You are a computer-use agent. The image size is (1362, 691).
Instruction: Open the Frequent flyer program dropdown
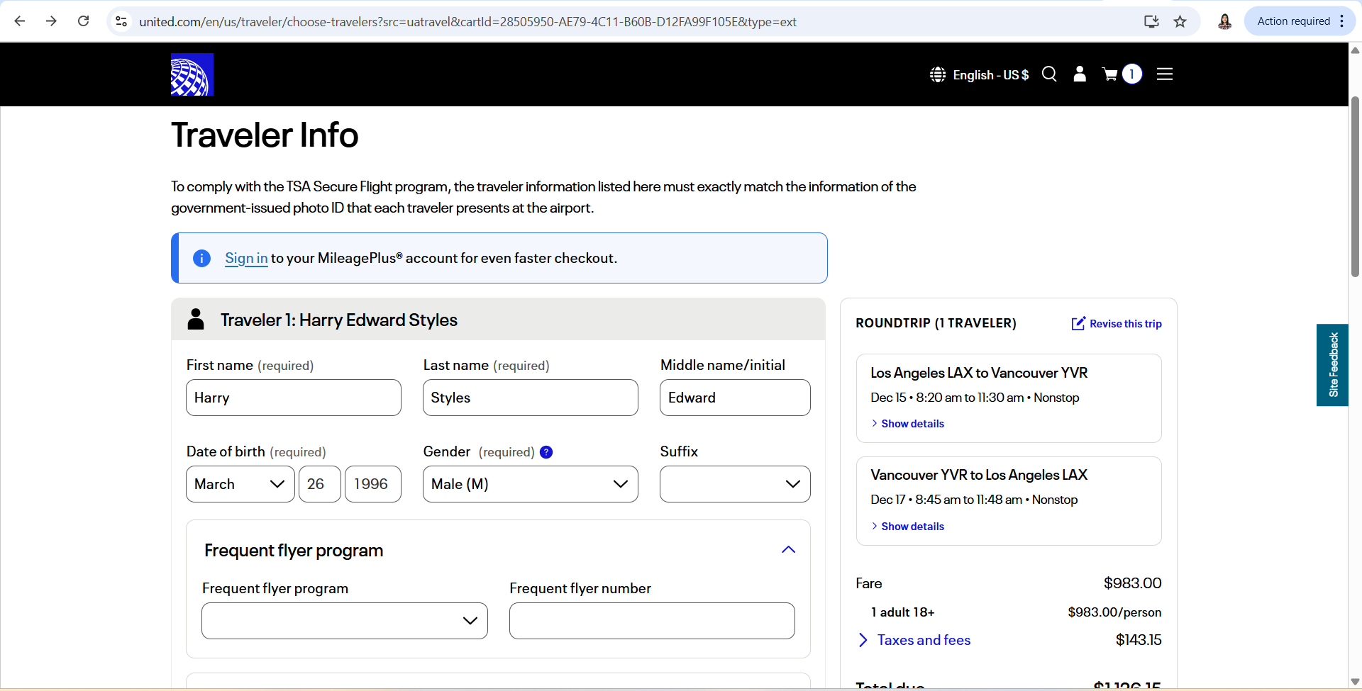pos(344,621)
